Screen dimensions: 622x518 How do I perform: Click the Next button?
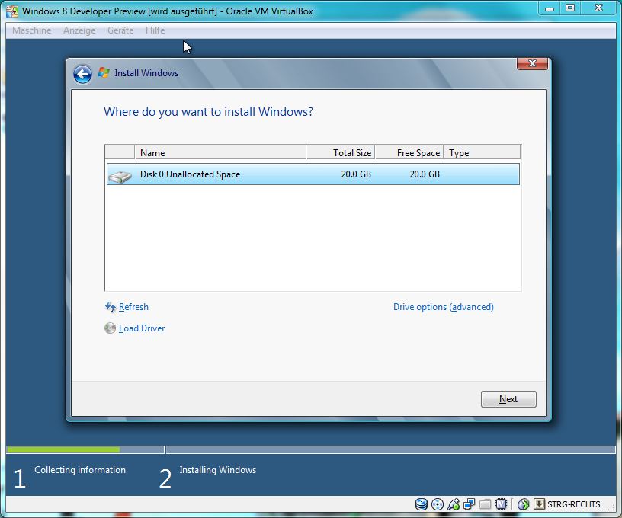pos(508,399)
